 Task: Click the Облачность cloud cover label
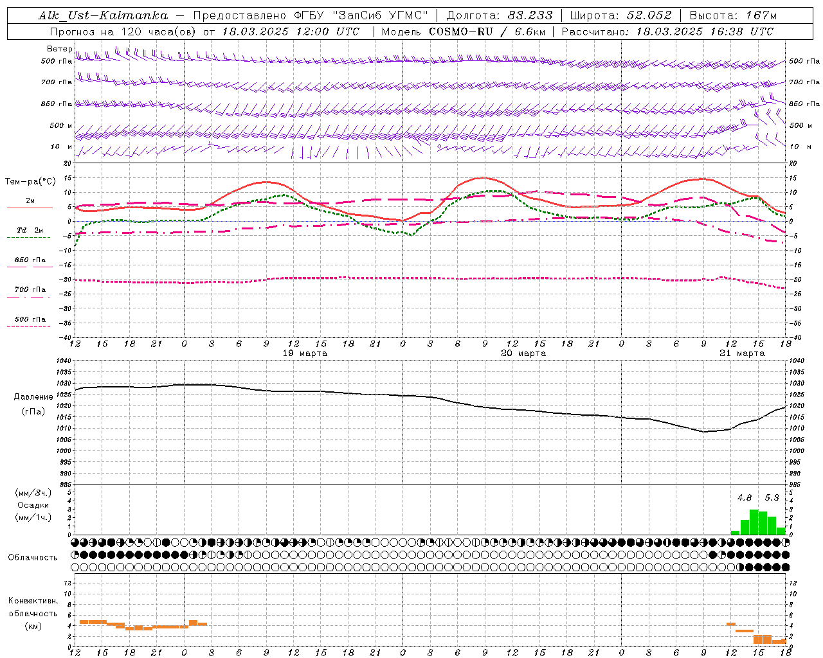click(x=33, y=558)
